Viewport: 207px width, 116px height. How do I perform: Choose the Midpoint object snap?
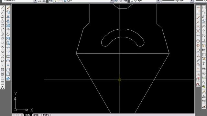coord(198,22)
